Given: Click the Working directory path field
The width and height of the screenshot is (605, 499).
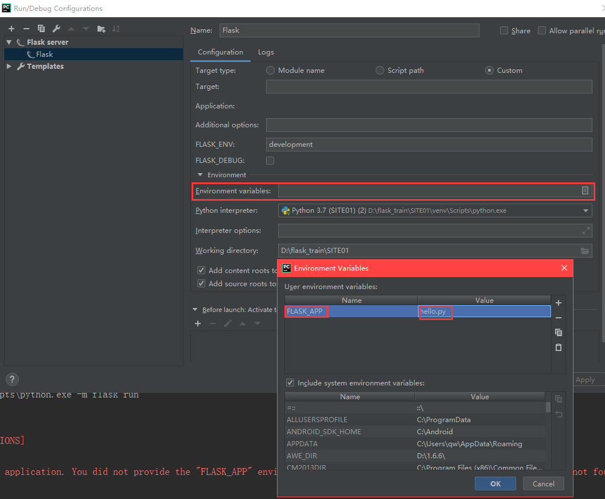Looking at the screenshot, I should [428, 251].
